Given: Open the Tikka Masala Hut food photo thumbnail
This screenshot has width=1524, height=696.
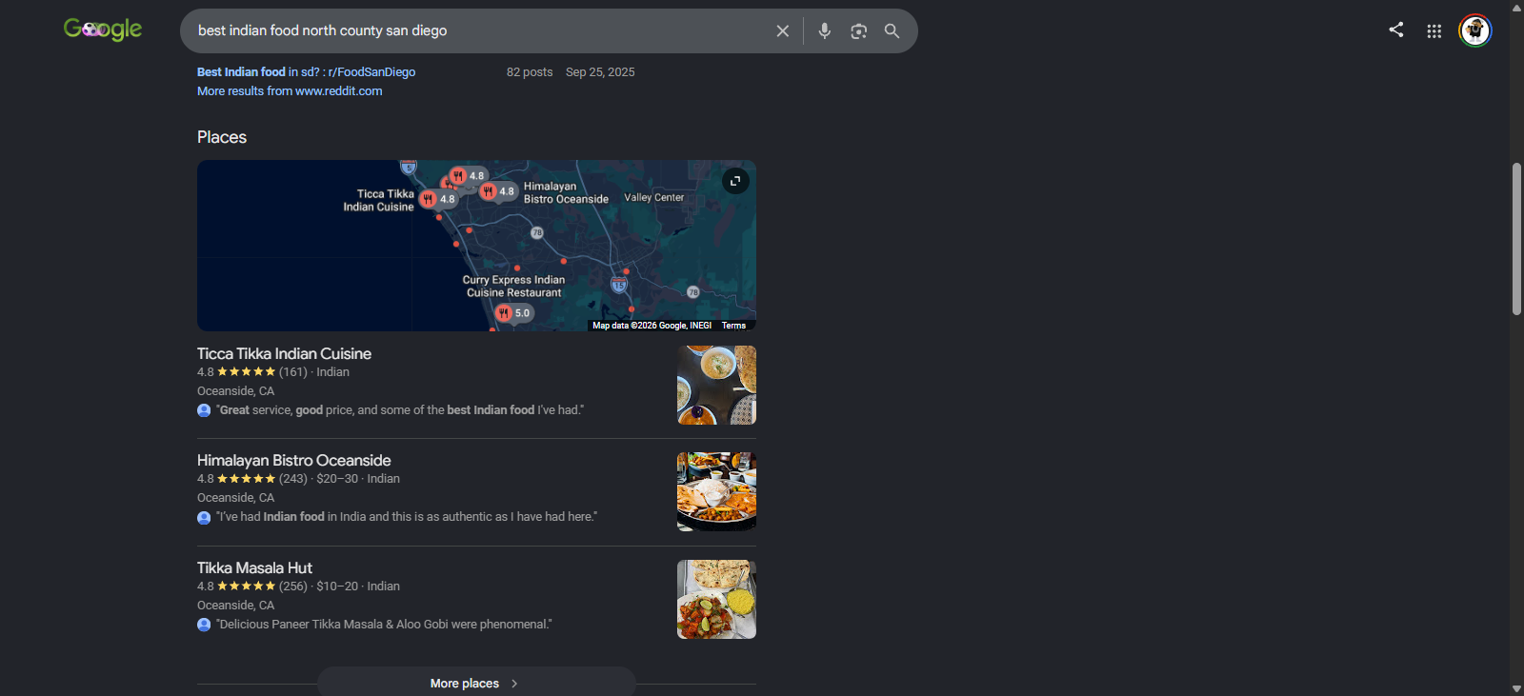Looking at the screenshot, I should point(716,599).
